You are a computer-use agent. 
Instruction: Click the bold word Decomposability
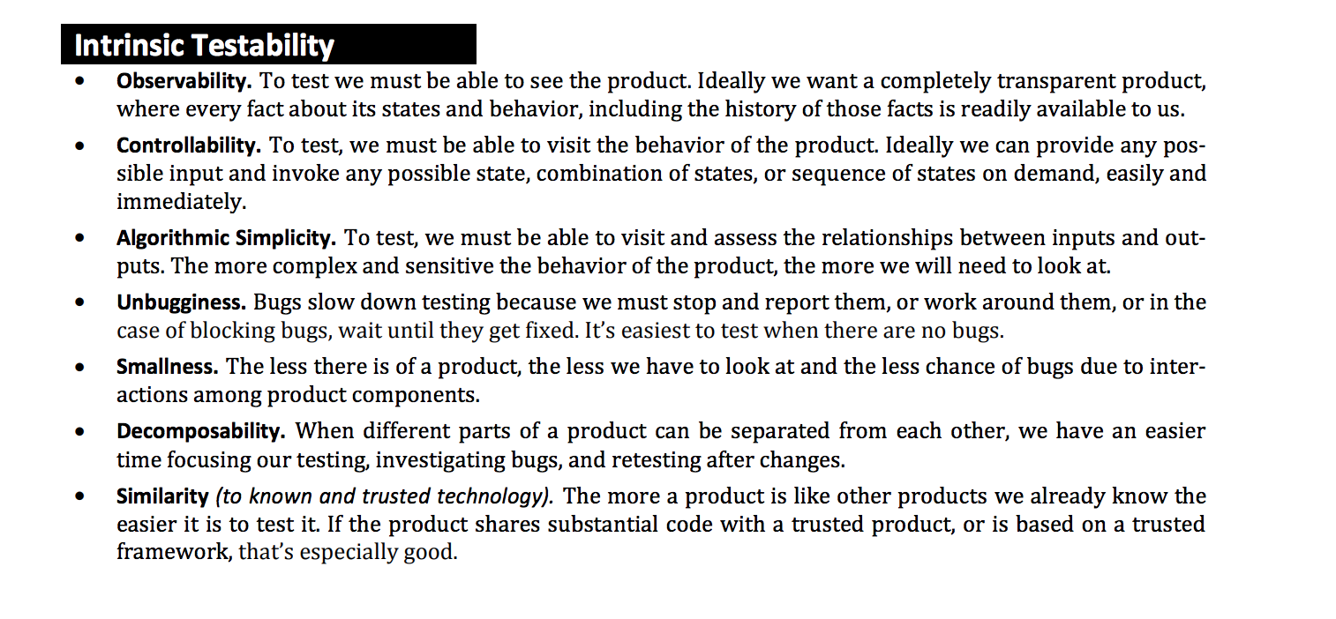(x=200, y=431)
